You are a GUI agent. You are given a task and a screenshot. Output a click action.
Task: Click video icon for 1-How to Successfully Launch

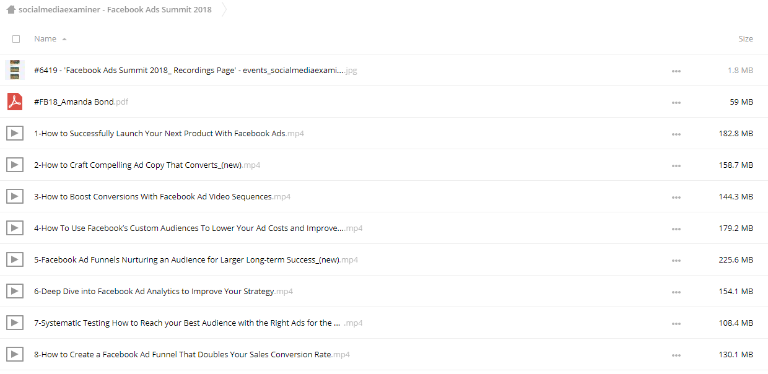(x=15, y=133)
